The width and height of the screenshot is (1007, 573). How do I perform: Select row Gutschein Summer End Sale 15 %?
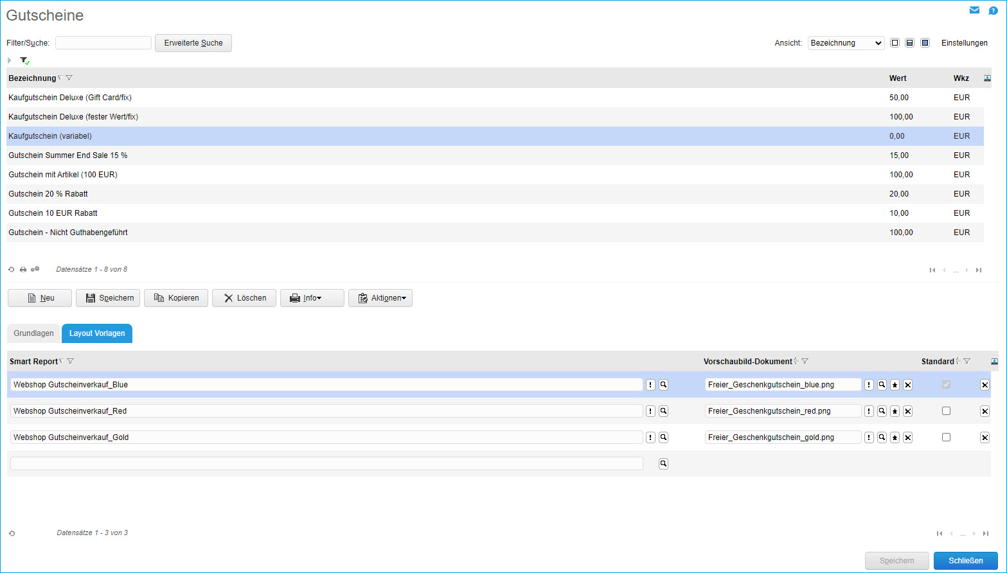[x=495, y=155]
